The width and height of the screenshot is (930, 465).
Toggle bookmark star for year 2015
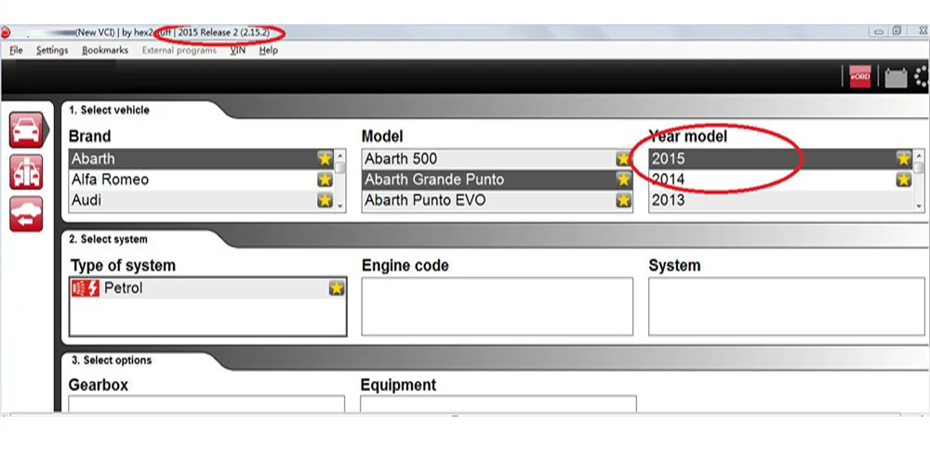pyautogui.click(x=903, y=158)
